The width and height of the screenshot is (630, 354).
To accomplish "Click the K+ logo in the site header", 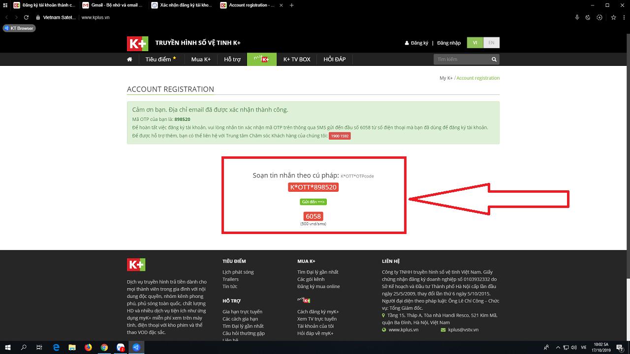I will click(x=137, y=43).
